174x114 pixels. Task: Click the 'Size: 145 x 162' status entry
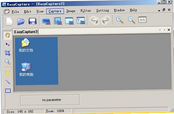[x=20, y=112]
